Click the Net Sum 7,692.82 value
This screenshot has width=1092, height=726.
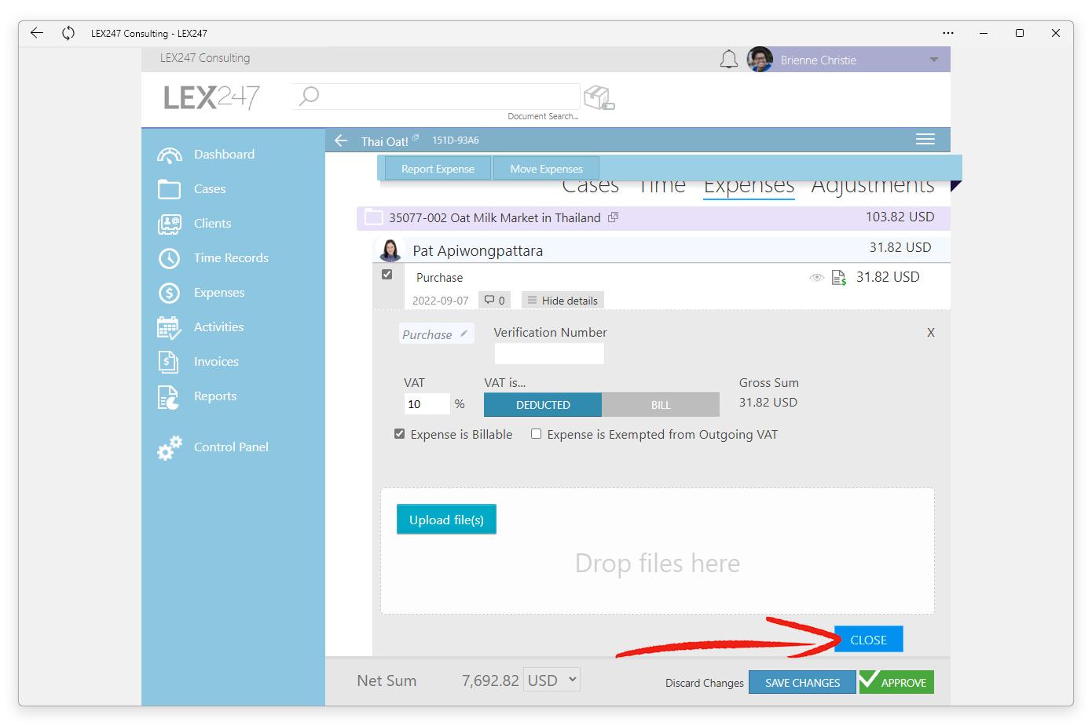pyautogui.click(x=490, y=680)
